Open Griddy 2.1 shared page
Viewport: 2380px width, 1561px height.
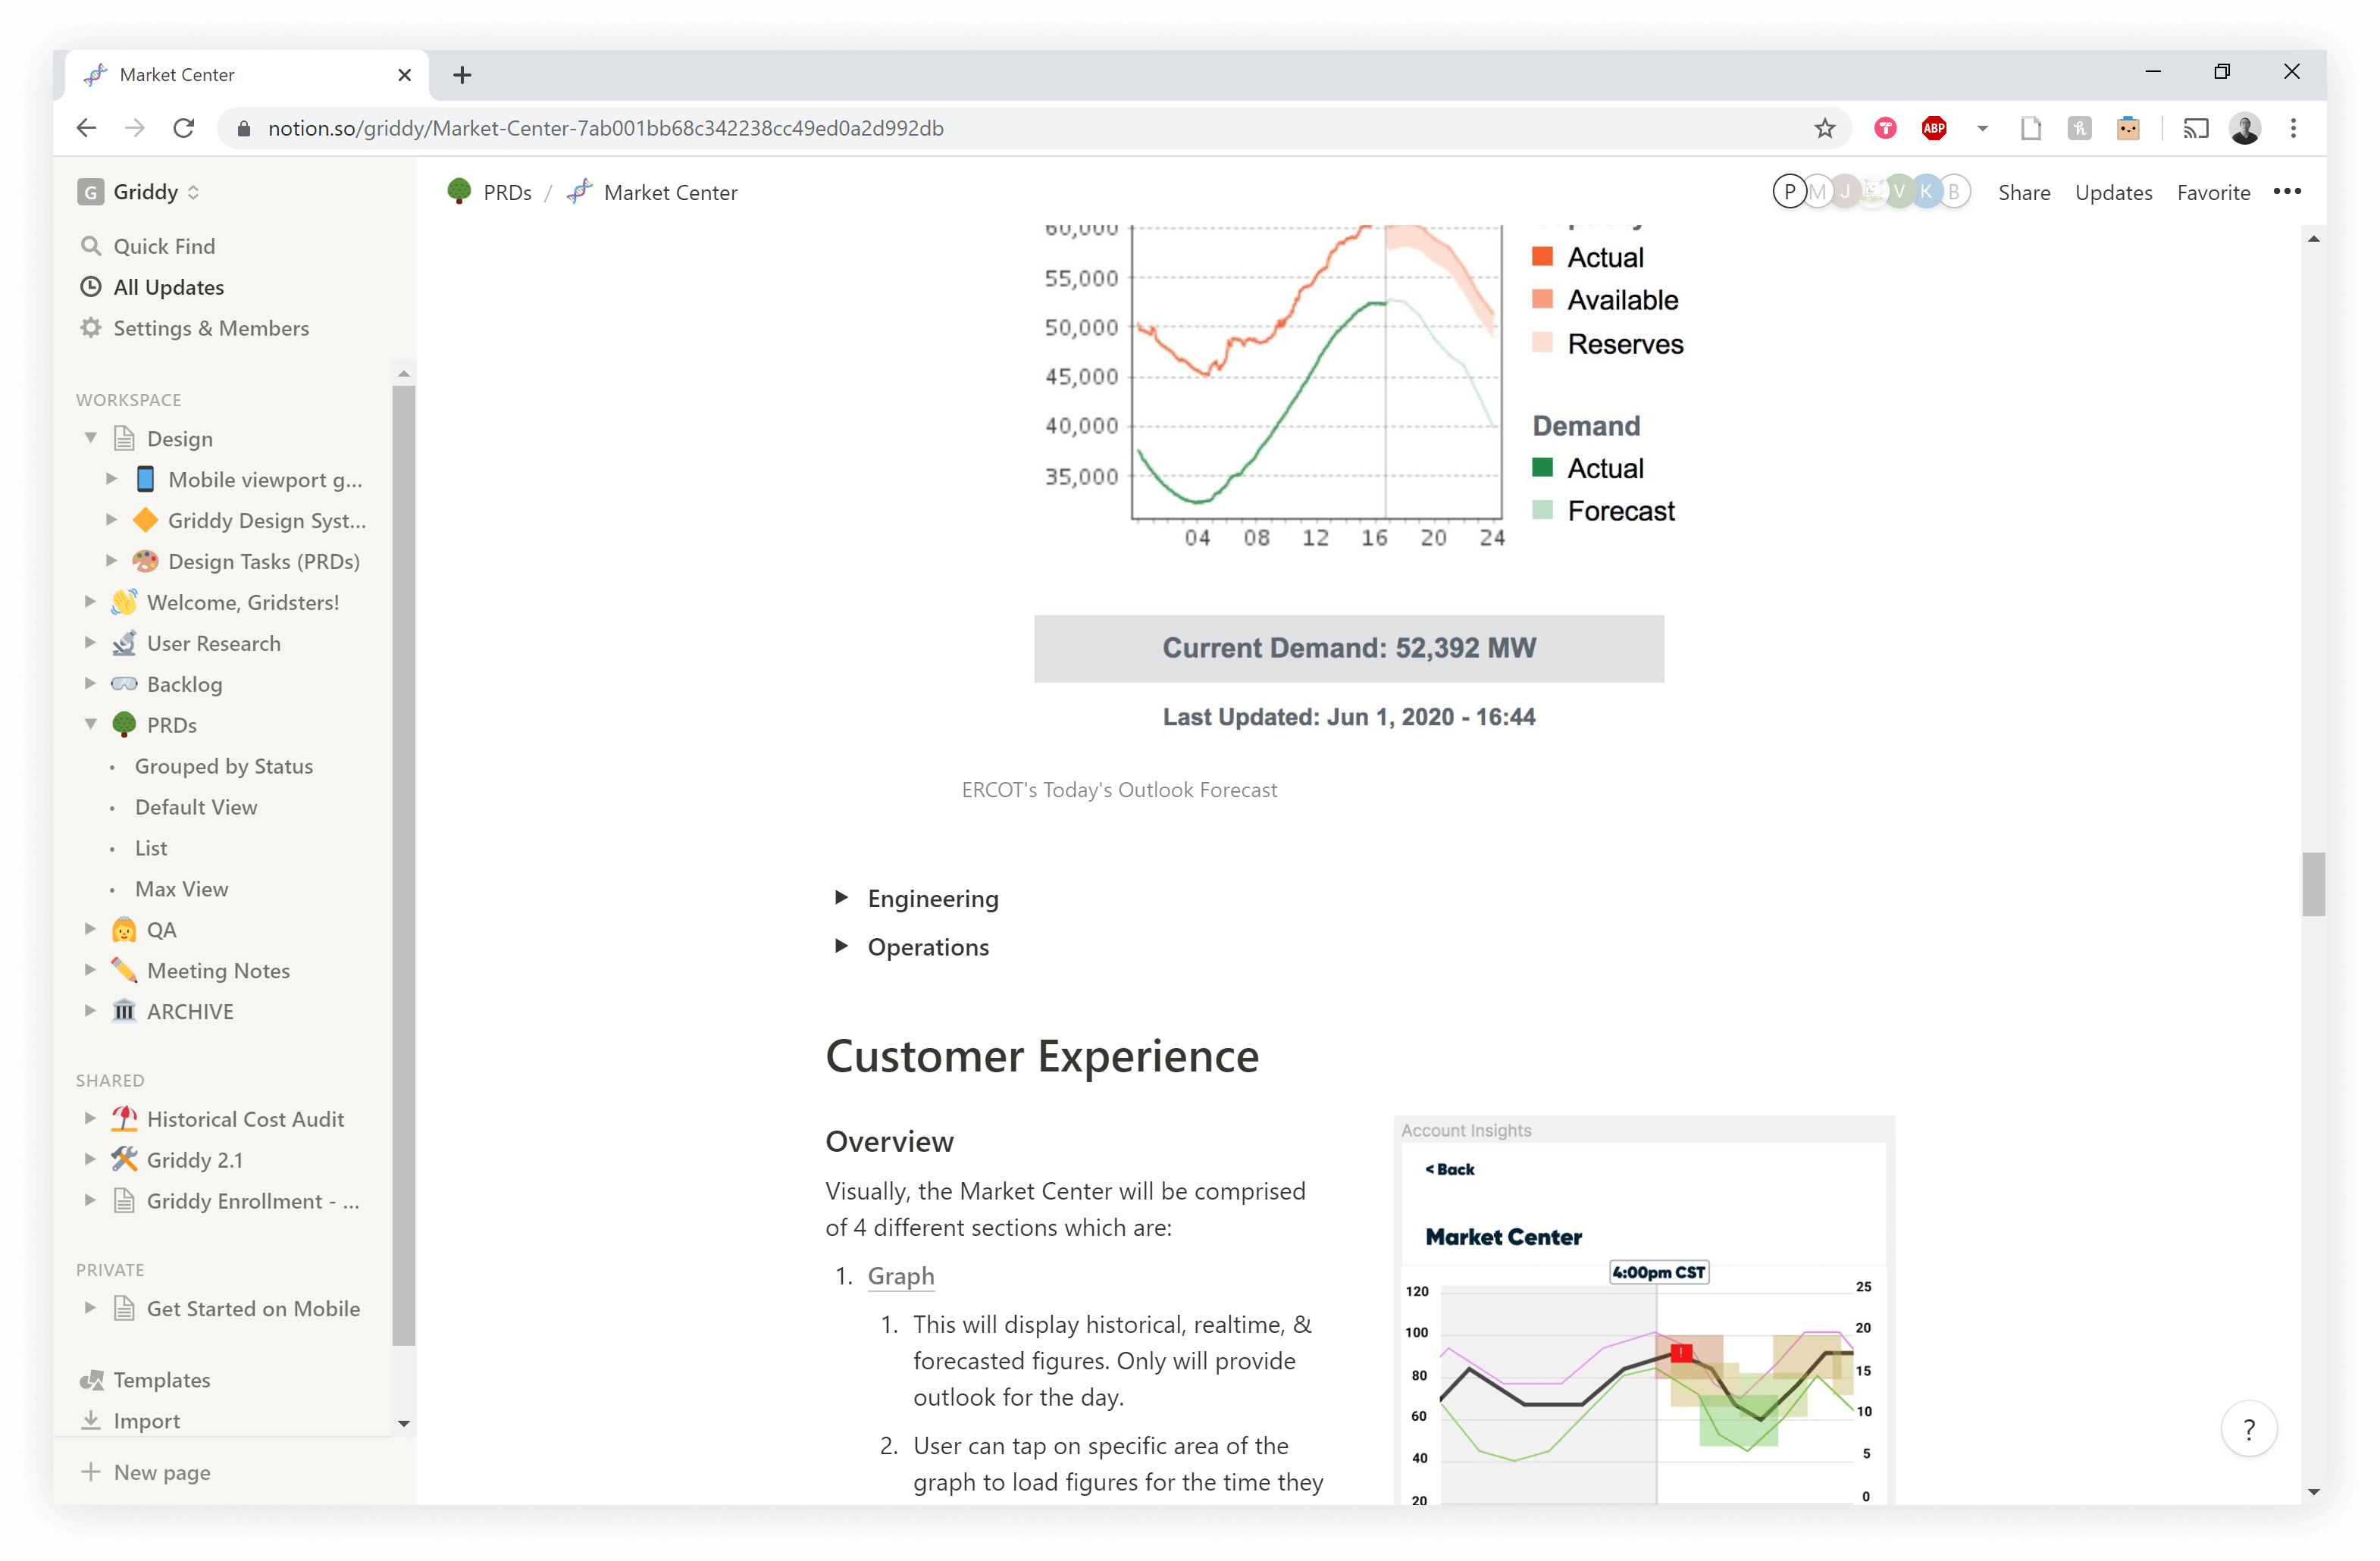tap(195, 1160)
